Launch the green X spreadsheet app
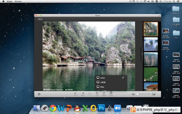This screenshot has width=182, height=114. [85, 108]
